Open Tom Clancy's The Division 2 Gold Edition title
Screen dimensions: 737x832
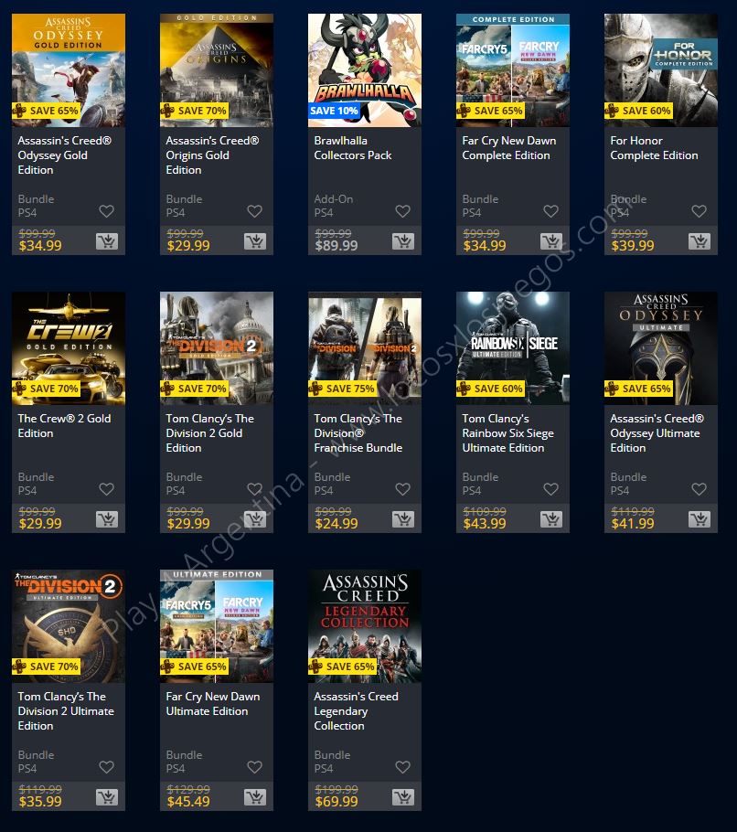coord(210,433)
